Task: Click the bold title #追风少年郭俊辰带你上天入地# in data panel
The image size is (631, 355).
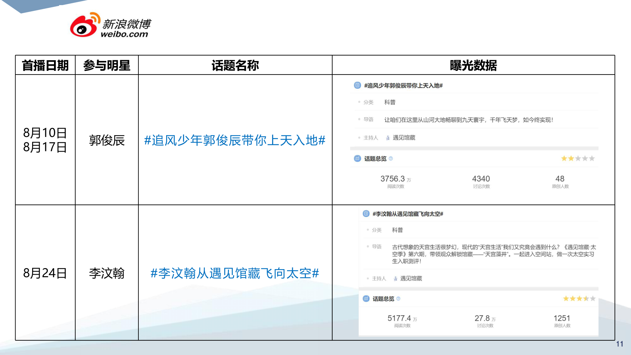Action: tap(403, 85)
